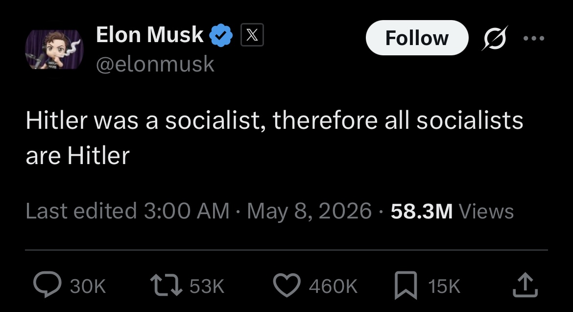Screen dimensions: 573x312
Task: View the 58.3M Views analytics
Action: [x=452, y=212]
